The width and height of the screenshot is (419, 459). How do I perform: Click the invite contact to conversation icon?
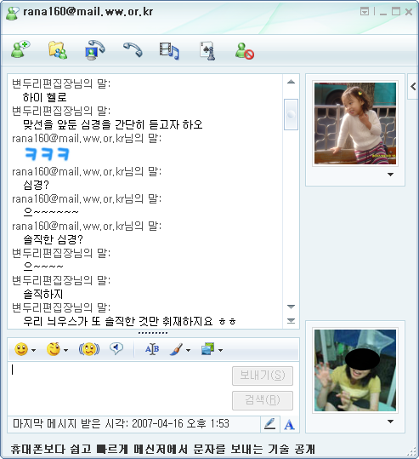tap(20, 49)
